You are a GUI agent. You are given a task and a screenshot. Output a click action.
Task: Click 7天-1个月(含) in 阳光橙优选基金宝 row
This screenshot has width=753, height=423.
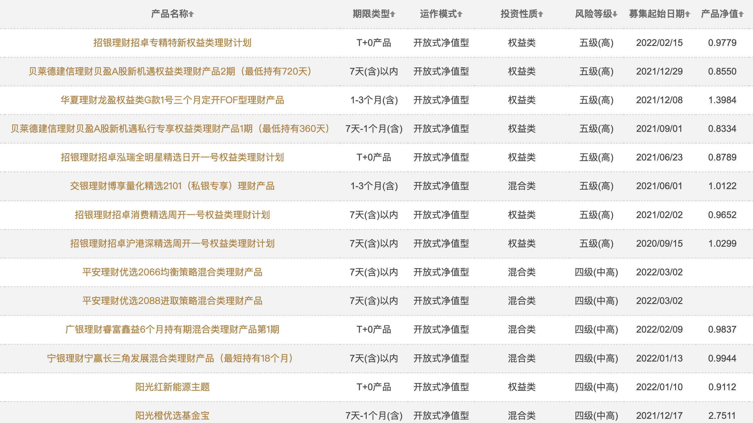[374, 416]
